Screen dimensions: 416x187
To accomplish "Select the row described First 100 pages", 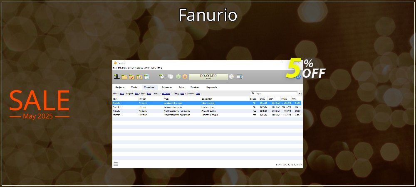I will pos(207,111).
